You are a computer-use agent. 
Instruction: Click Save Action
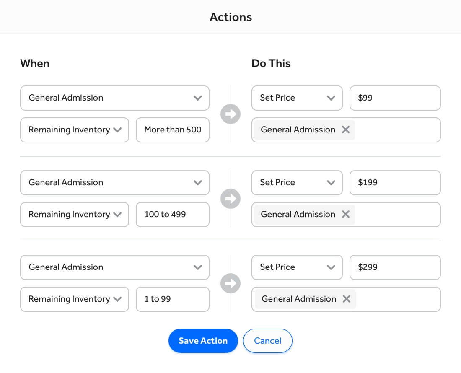[x=203, y=341]
